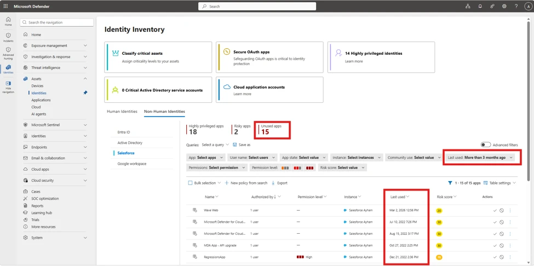
Task: Ban the MDA App - API upgrade app
Action: click(502, 245)
